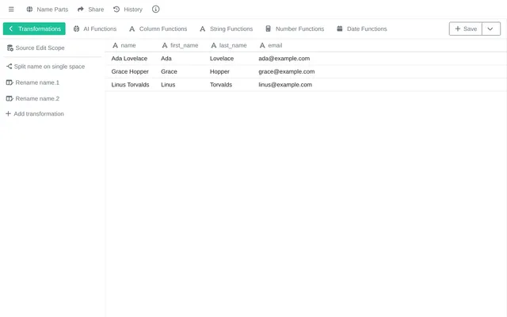507x317 pixels.
Task: Click the plus icon for Add transformation
Action: (9, 113)
